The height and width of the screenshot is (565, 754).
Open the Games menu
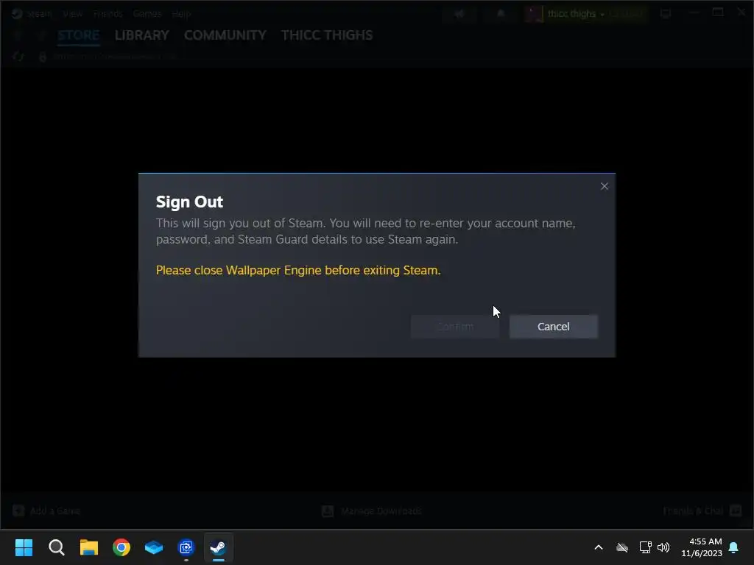pyautogui.click(x=147, y=13)
